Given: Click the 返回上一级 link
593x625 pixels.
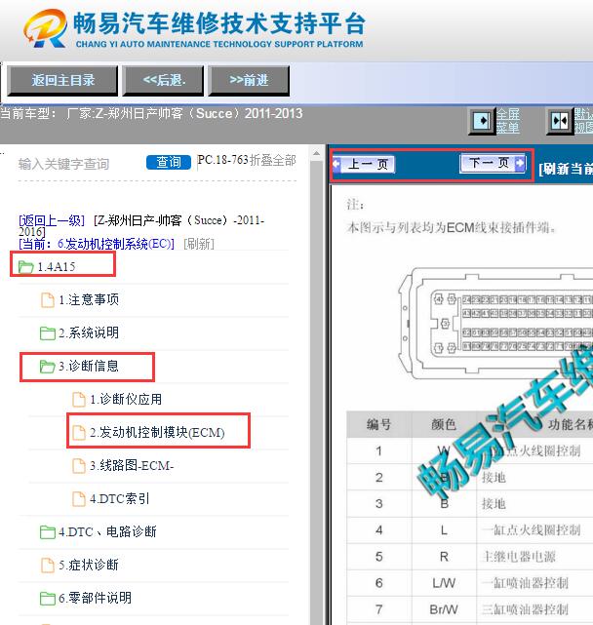Looking at the screenshot, I should (x=52, y=220).
